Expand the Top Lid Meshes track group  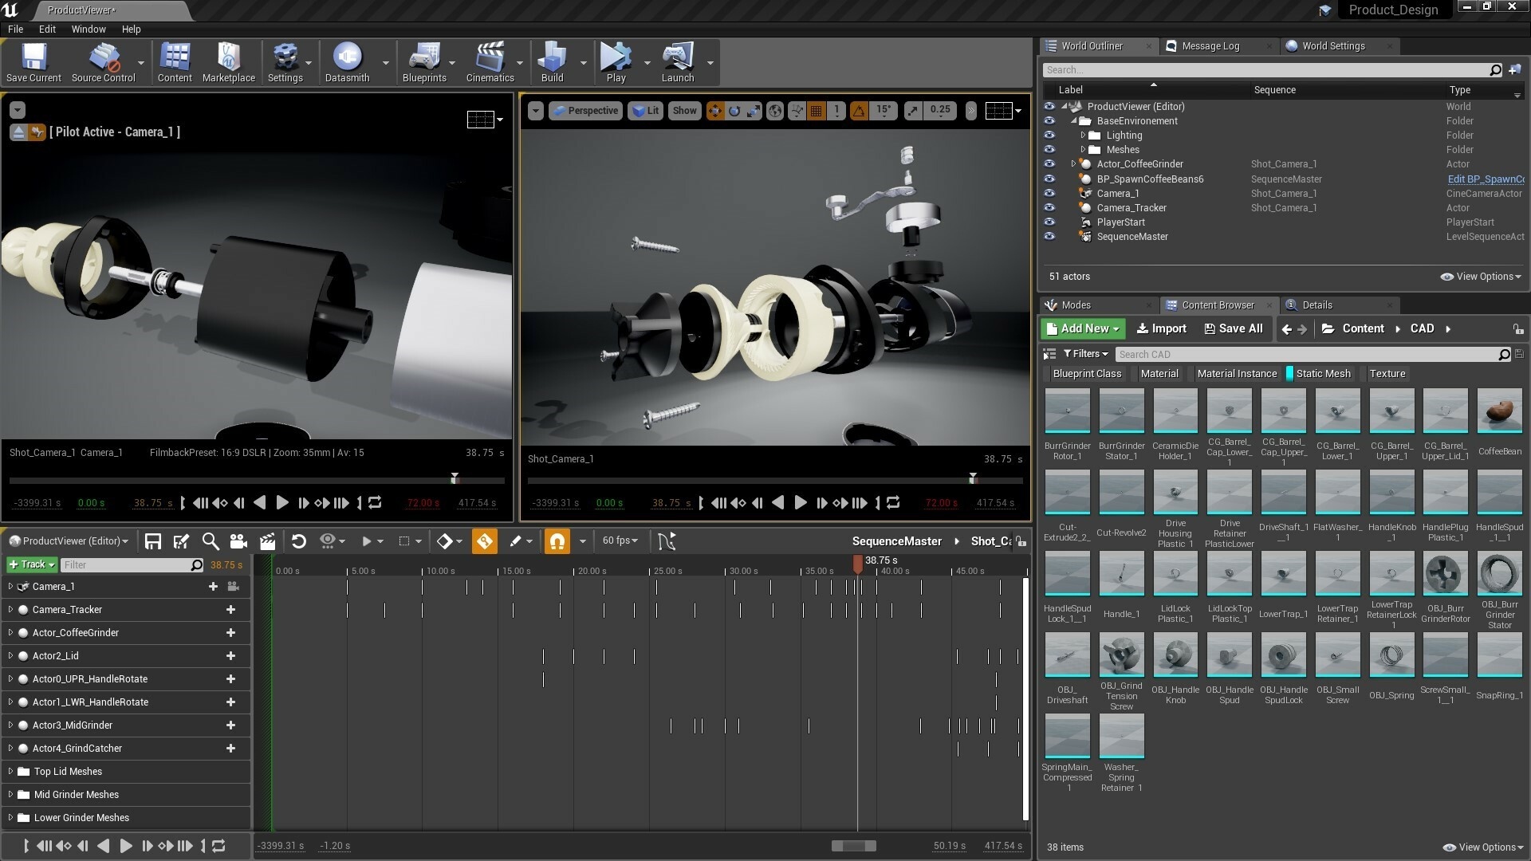pos(10,771)
